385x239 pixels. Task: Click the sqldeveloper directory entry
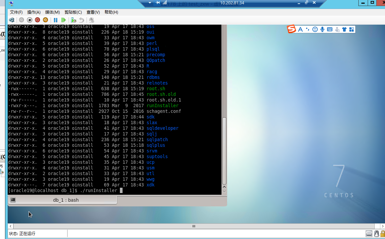163,128
